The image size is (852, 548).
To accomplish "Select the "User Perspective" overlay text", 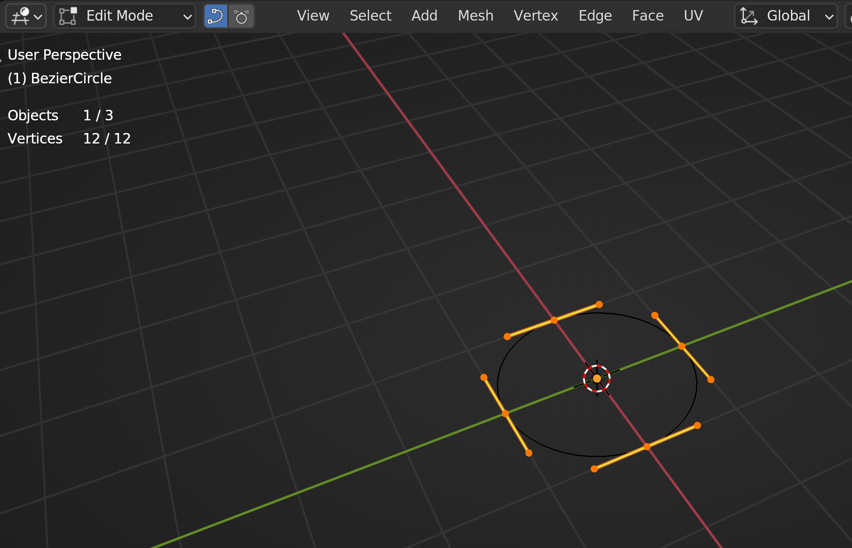I will point(64,55).
